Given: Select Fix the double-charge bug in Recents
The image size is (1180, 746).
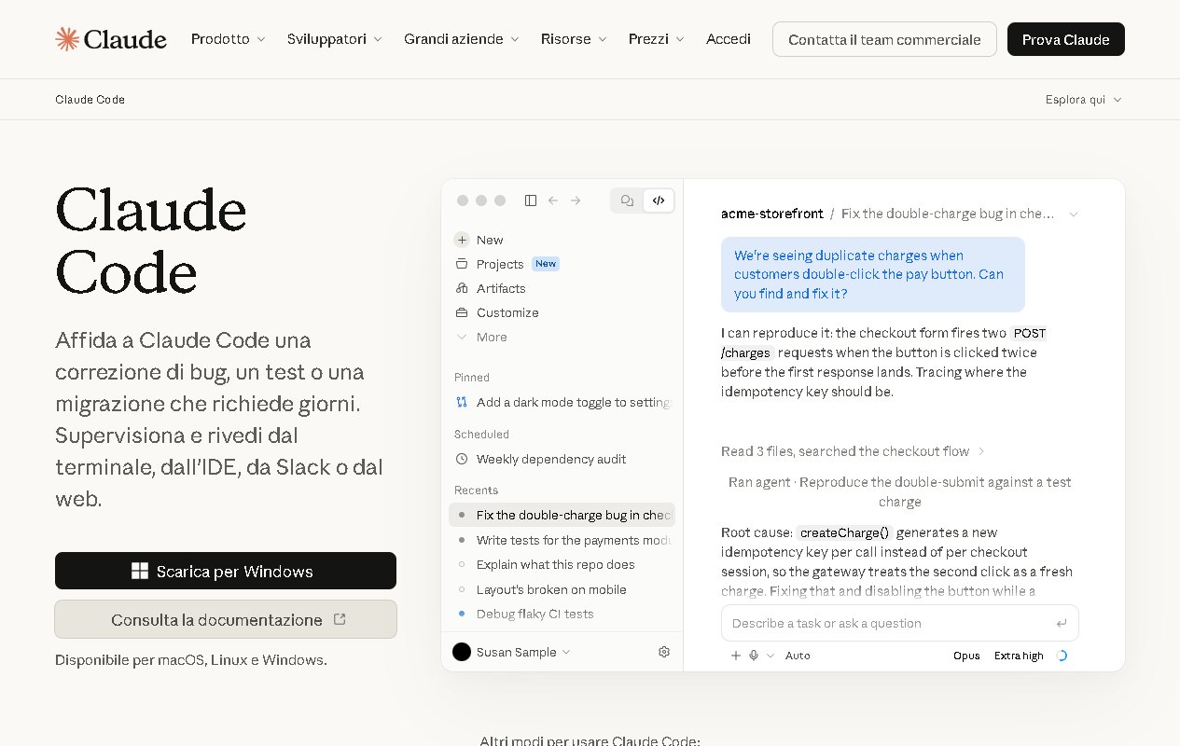Looking at the screenshot, I should (562, 515).
